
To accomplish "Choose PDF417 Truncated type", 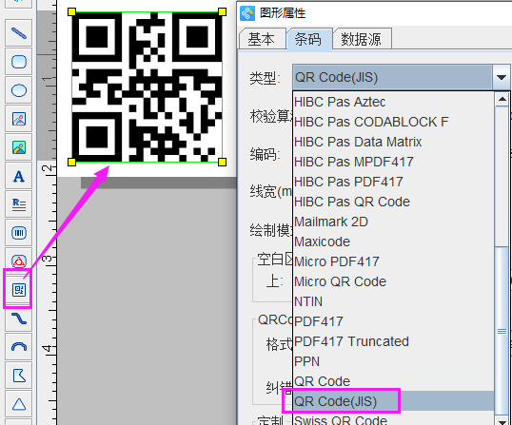I will 393,341.
